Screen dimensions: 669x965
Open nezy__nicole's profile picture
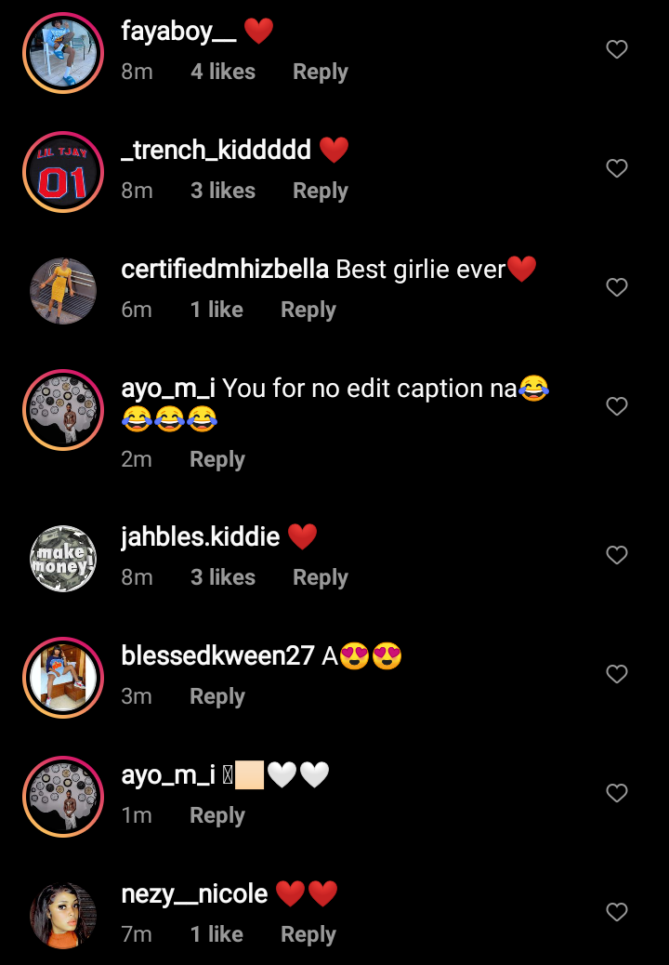pyautogui.click(x=63, y=915)
